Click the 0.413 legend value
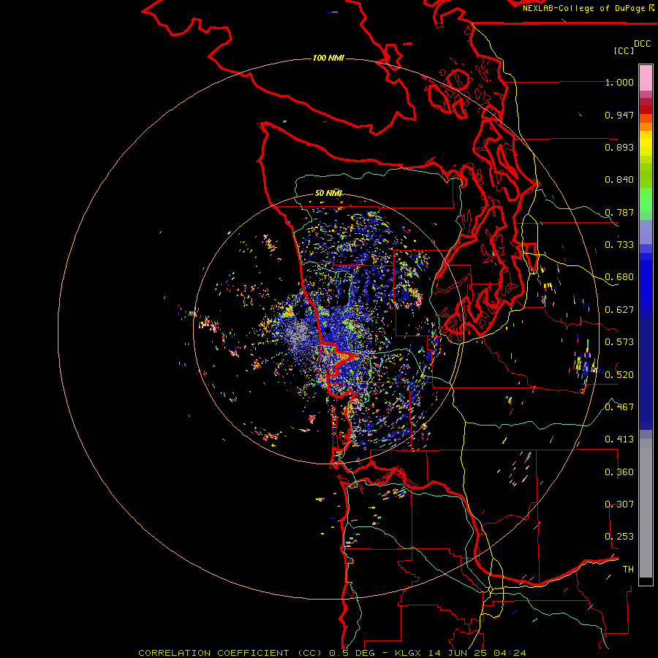658x658 pixels. tap(619, 439)
